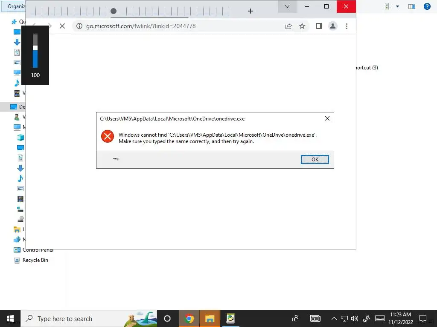The width and height of the screenshot is (437, 327).
Task: Close the onedrive.exe error dialog with X
Action: (327, 118)
